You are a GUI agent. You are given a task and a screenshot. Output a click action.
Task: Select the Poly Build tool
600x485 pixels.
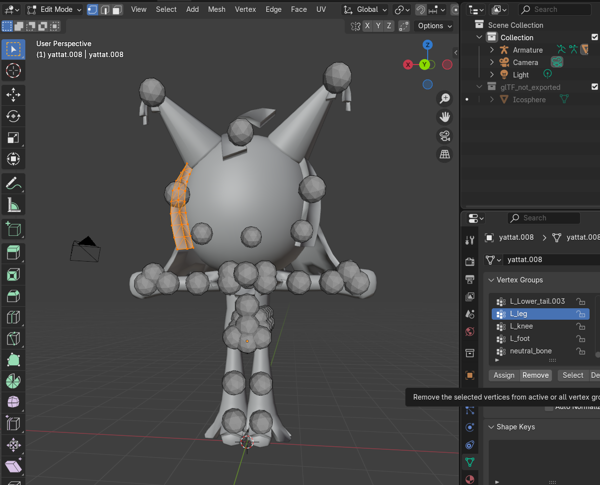(13, 360)
